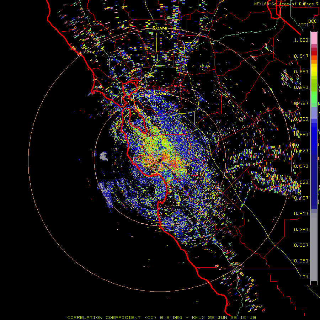Click the 0.573 legend value
320x320 pixels.
(301, 166)
